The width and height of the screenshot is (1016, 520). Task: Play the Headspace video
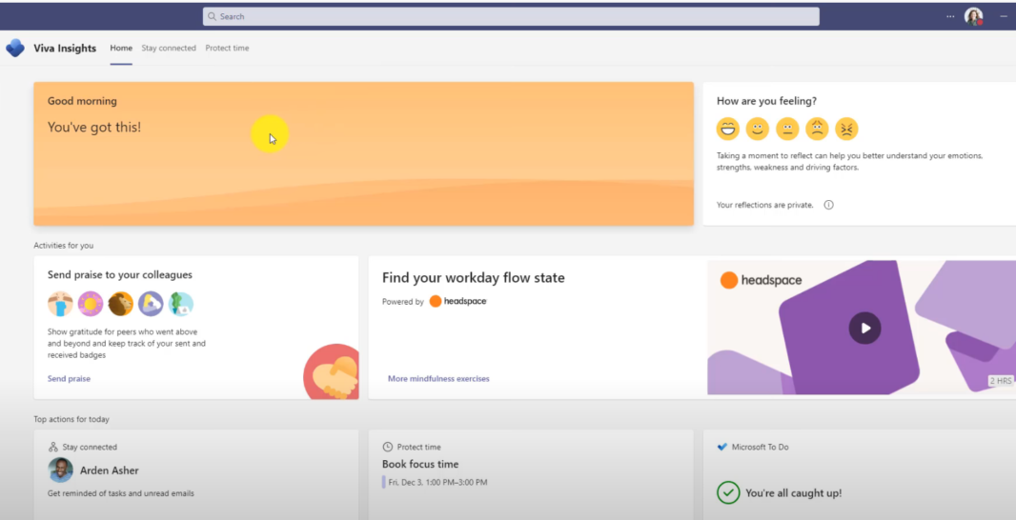coord(864,328)
